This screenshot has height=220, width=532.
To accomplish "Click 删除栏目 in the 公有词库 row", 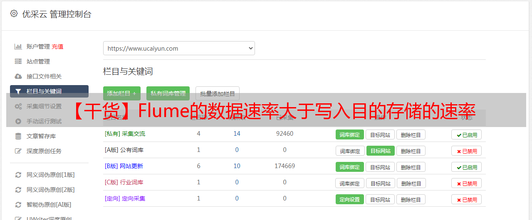I will [x=411, y=151].
